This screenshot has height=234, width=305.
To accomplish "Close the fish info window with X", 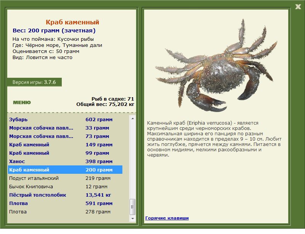I will point(298,7).
